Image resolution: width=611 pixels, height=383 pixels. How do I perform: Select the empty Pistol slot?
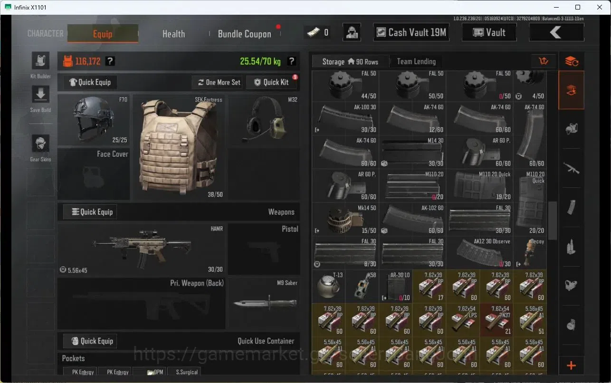click(x=264, y=249)
